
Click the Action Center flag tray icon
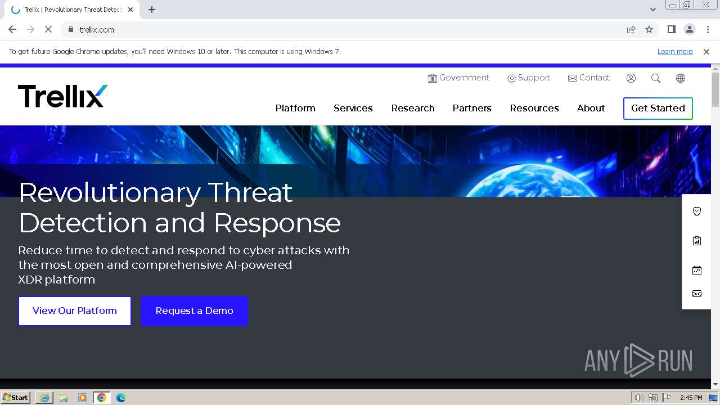(x=667, y=398)
